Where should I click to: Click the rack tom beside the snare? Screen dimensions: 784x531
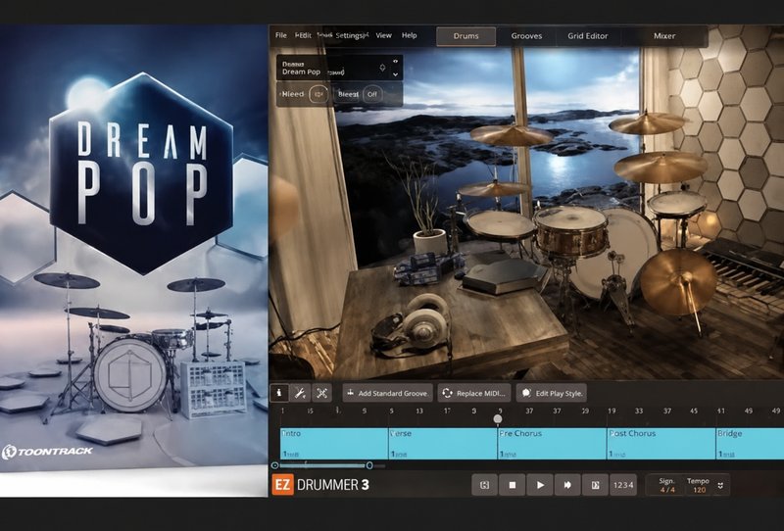500,224
